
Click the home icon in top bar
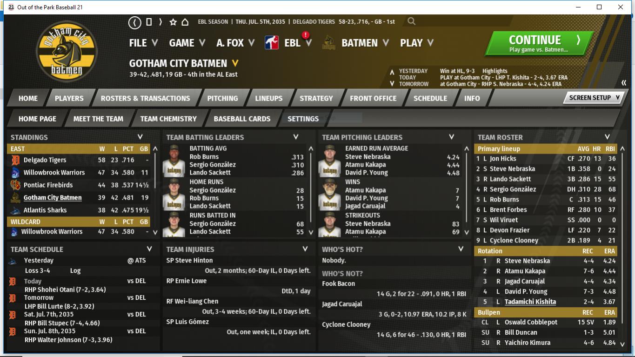185,22
